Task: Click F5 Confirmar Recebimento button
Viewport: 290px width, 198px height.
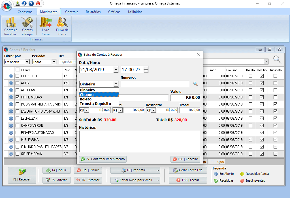Action: pyautogui.click(x=103, y=159)
